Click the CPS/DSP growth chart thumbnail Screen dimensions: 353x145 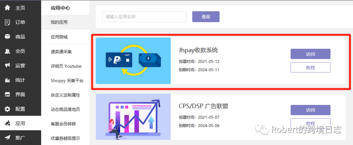[133, 117]
